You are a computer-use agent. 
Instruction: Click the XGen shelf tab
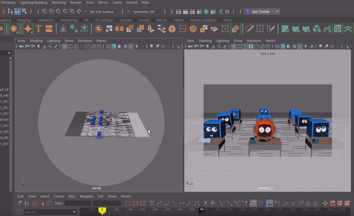pyautogui.click(x=227, y=20)
